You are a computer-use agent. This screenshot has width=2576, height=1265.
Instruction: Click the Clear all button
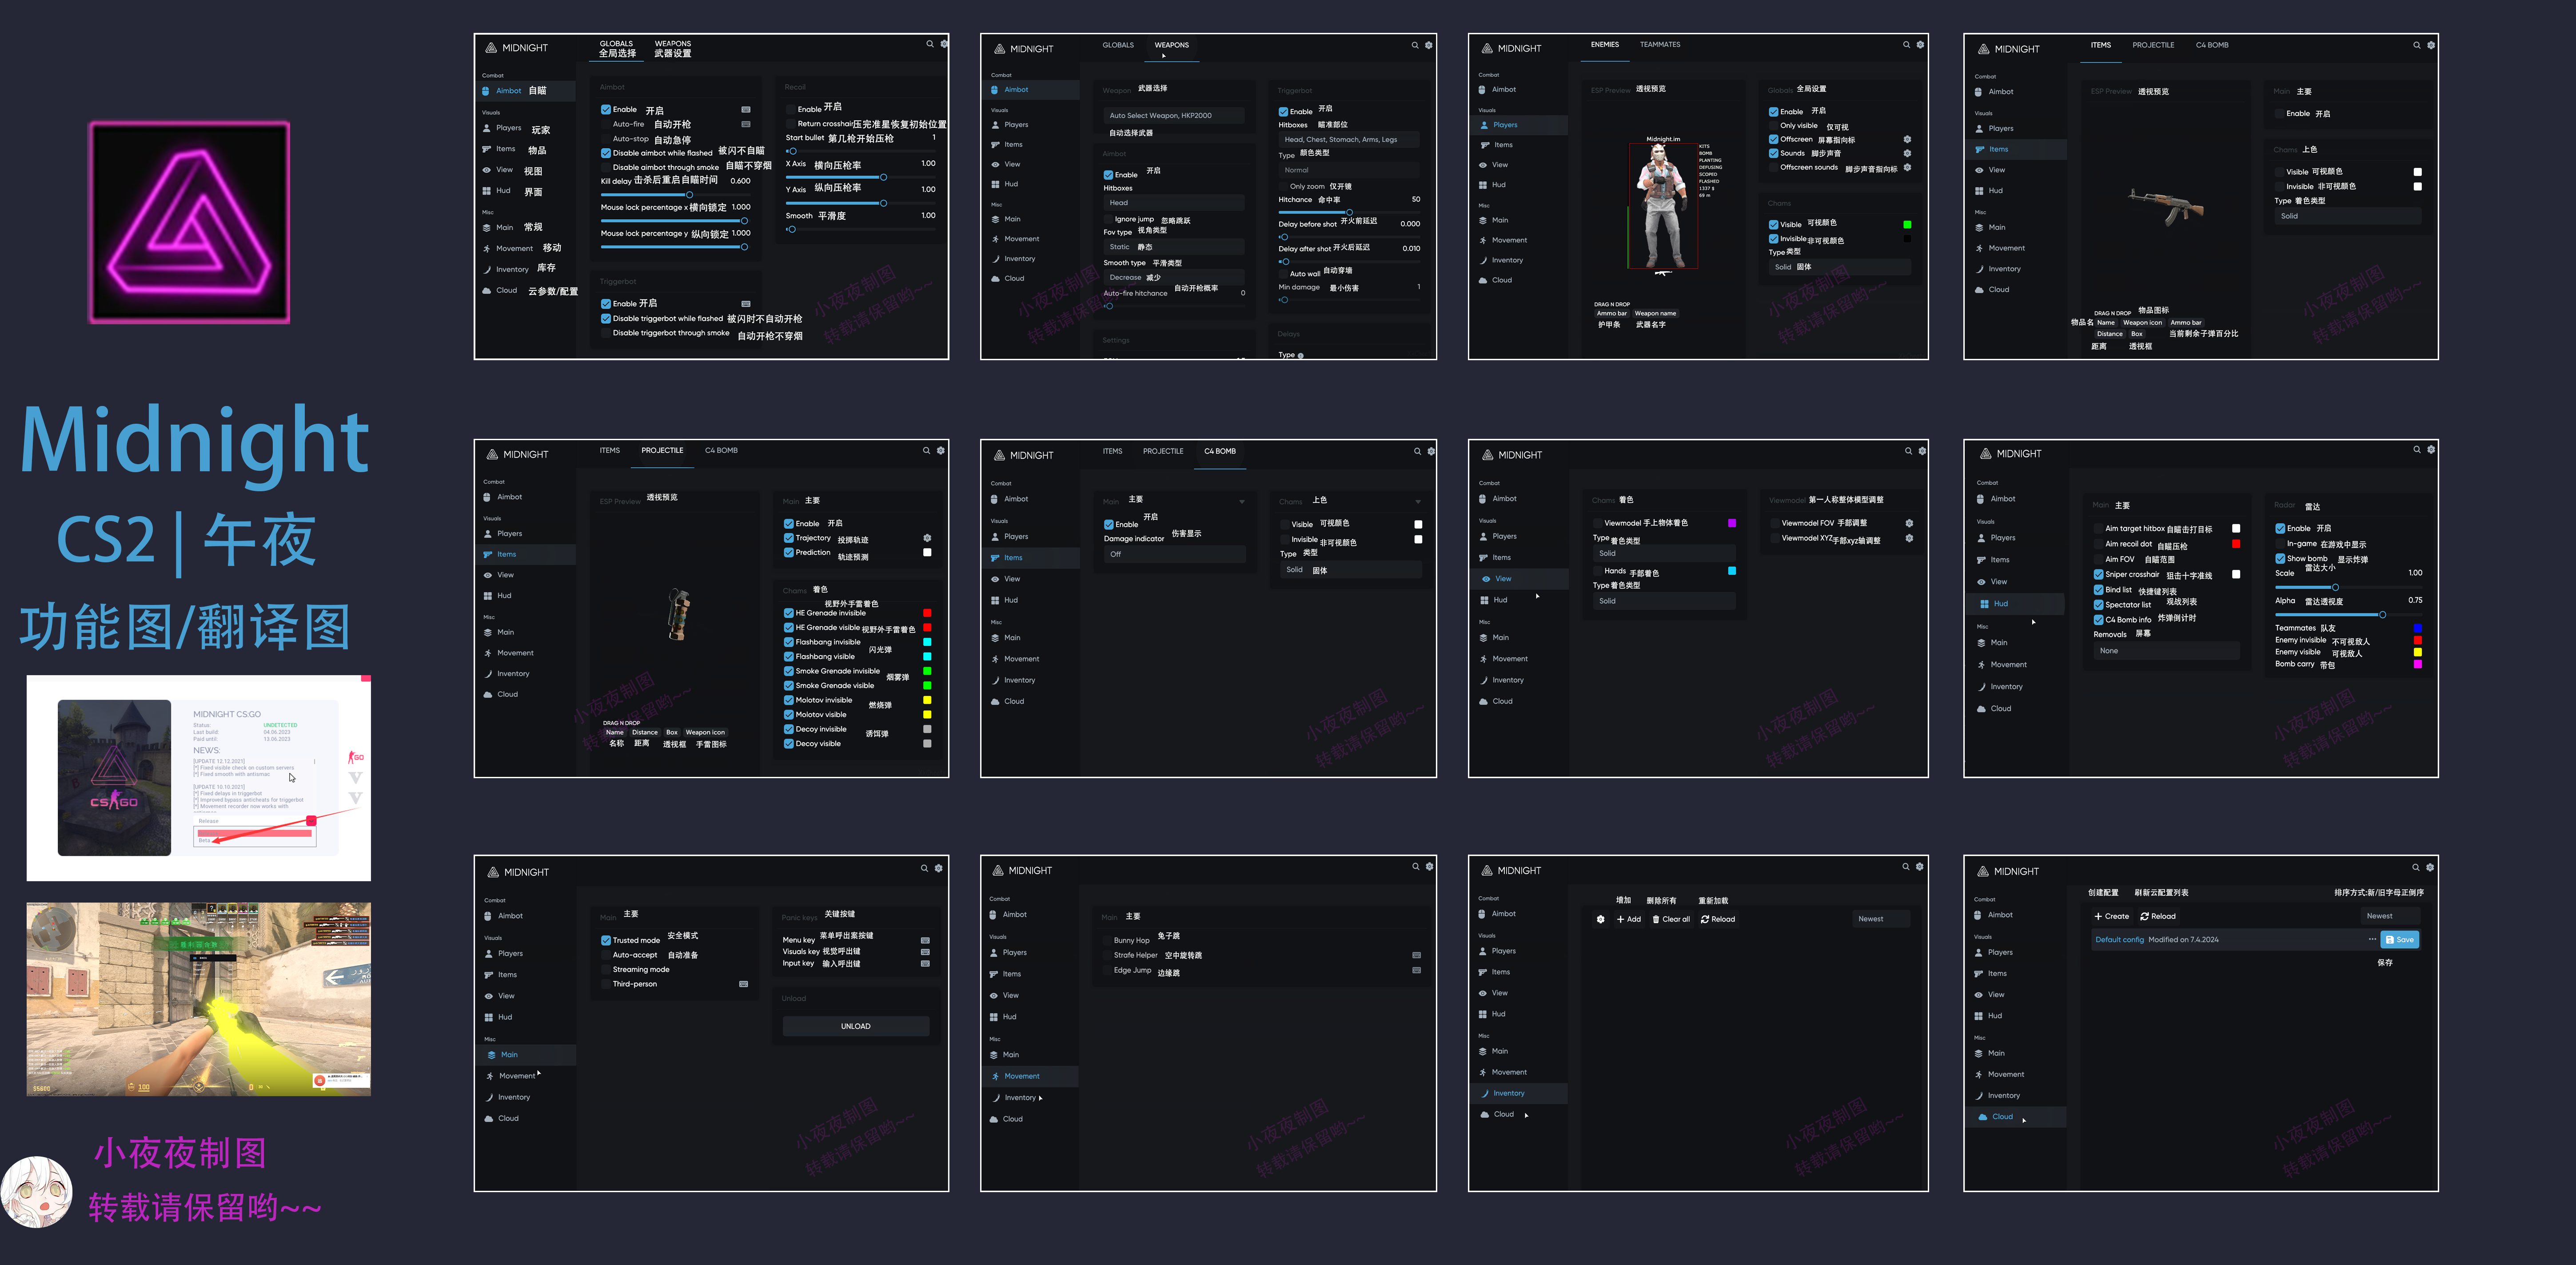(x=1671, y=919)
